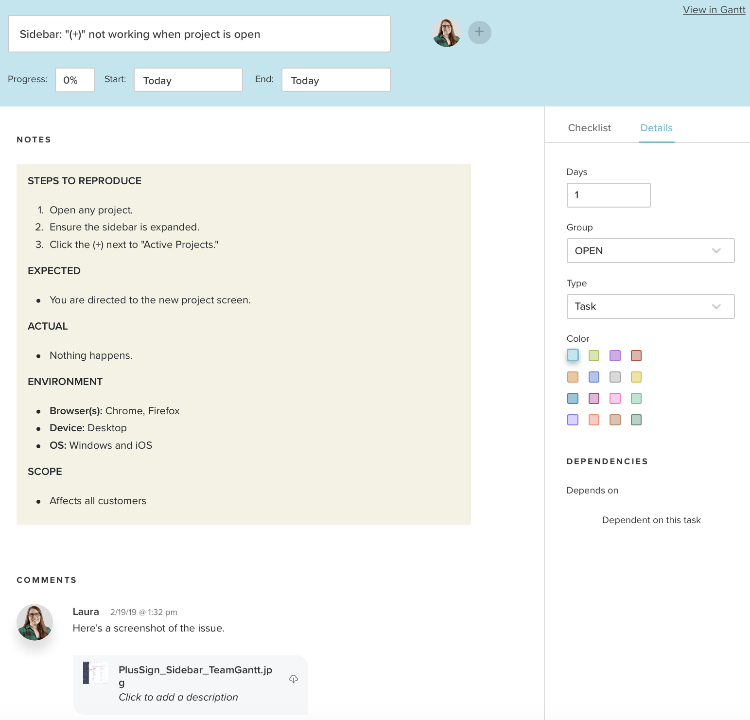Select the yellow color swatch
This screenshot has width=750, height=720.
(636, 377)
